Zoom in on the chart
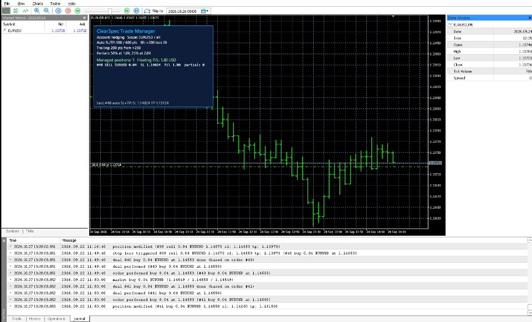The image size is (532, 322). (37, 11)
